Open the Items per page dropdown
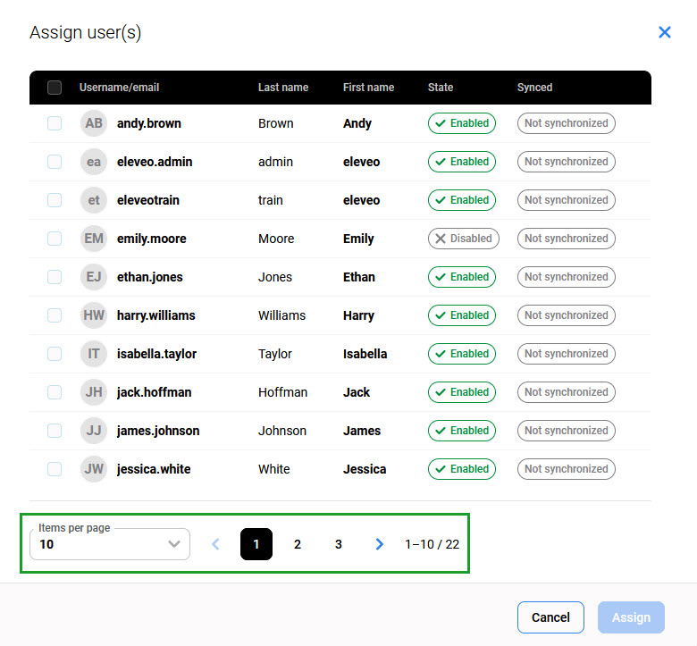The height and width of the screenshot is (646, 697). 110,544
